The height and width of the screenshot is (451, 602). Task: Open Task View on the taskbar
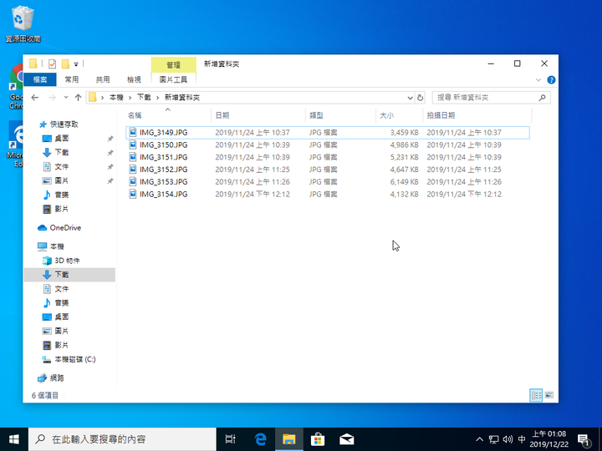coord(231,439)
